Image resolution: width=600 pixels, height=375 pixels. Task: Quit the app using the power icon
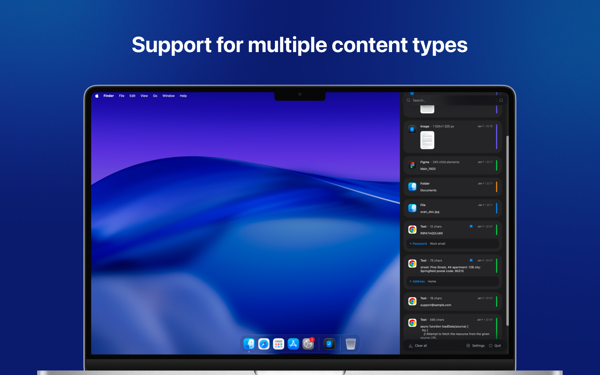click(490, 345)
